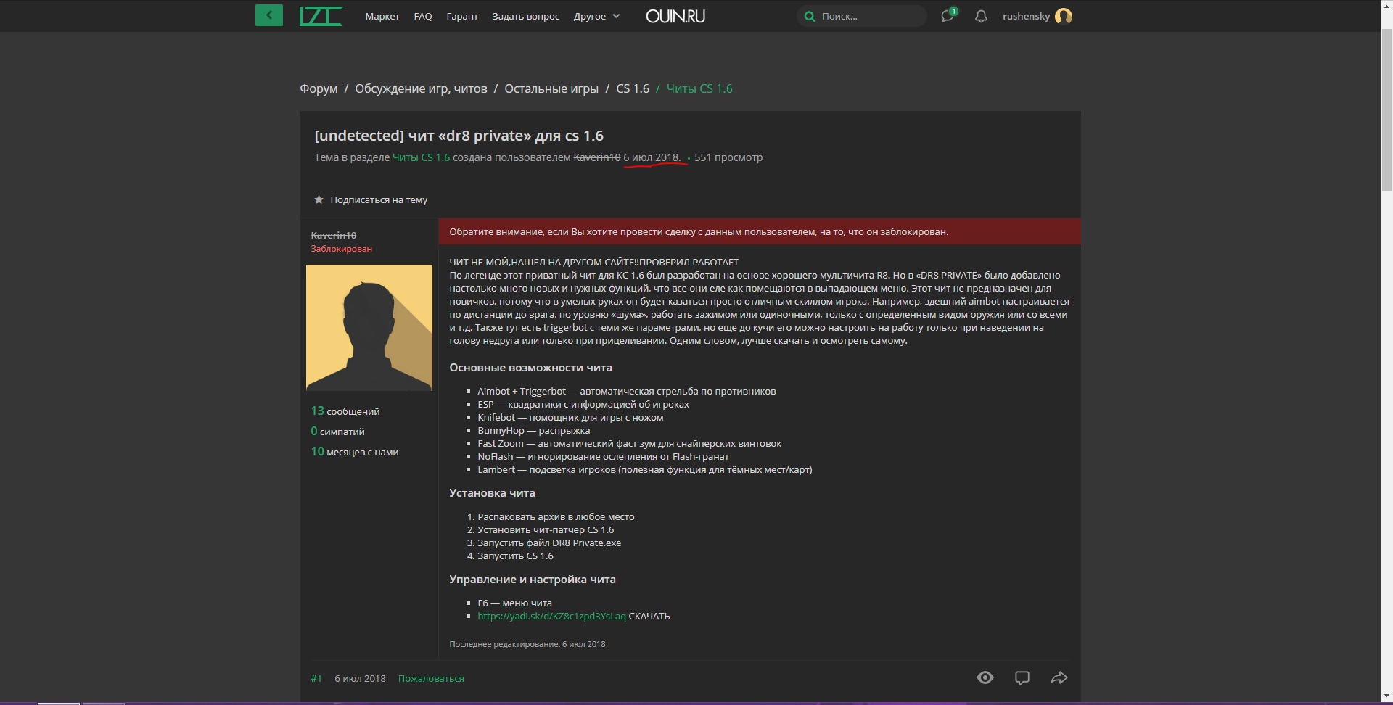Open the Маркет menu item
The height and width of the screenshot is (705, 1393).
tap(382, 16)
